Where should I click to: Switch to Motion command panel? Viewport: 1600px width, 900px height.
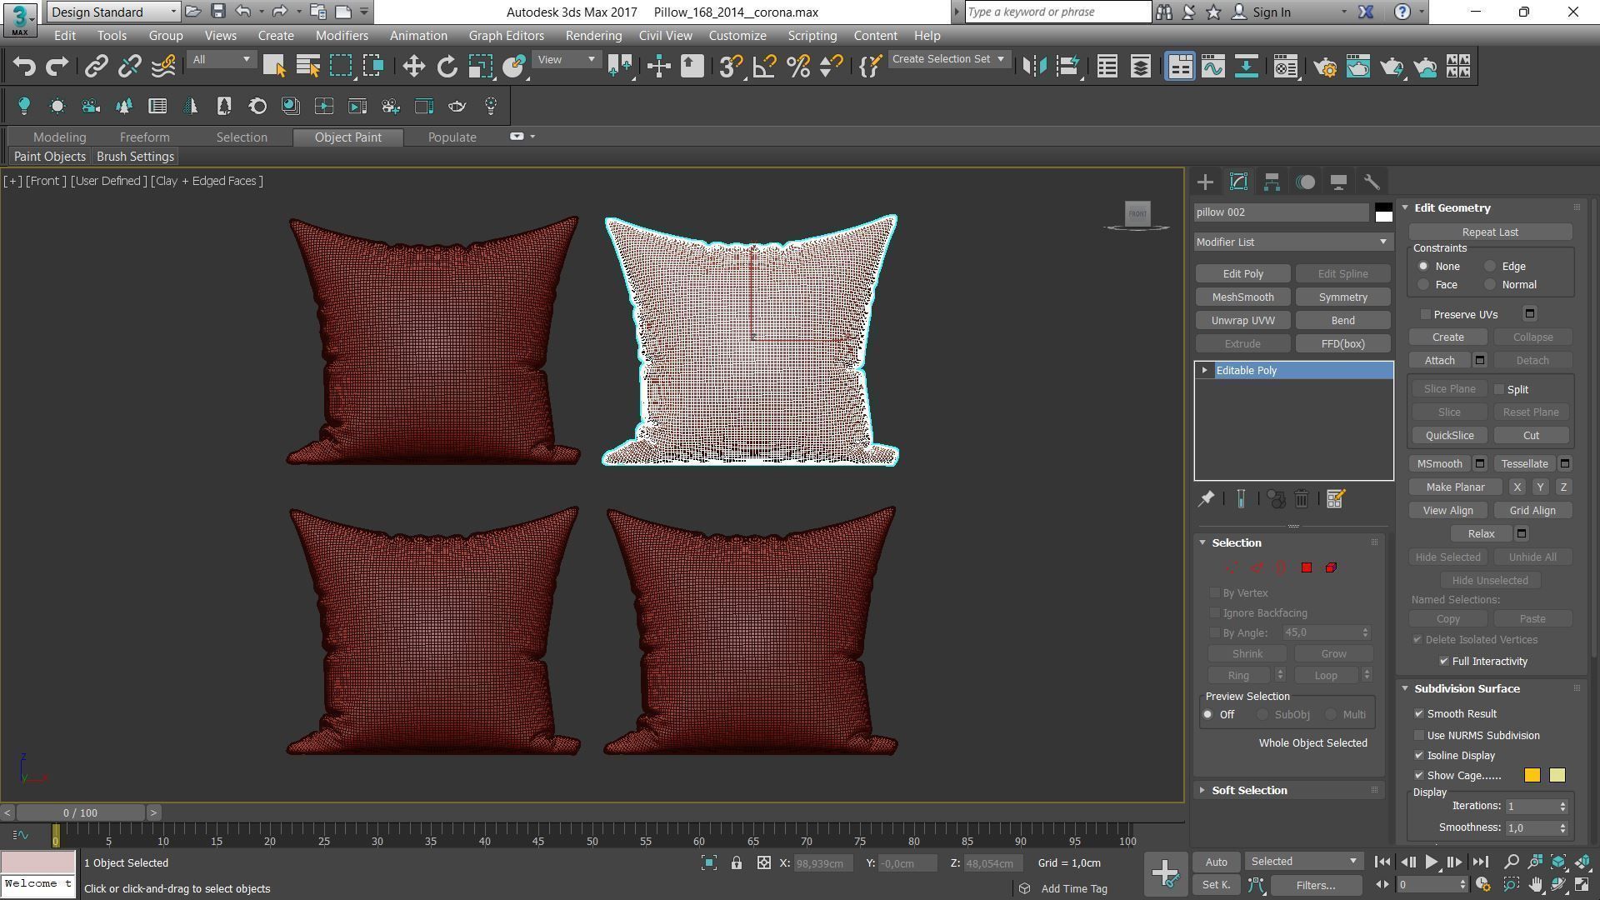pyautogui.click(x=1305, y=182)
